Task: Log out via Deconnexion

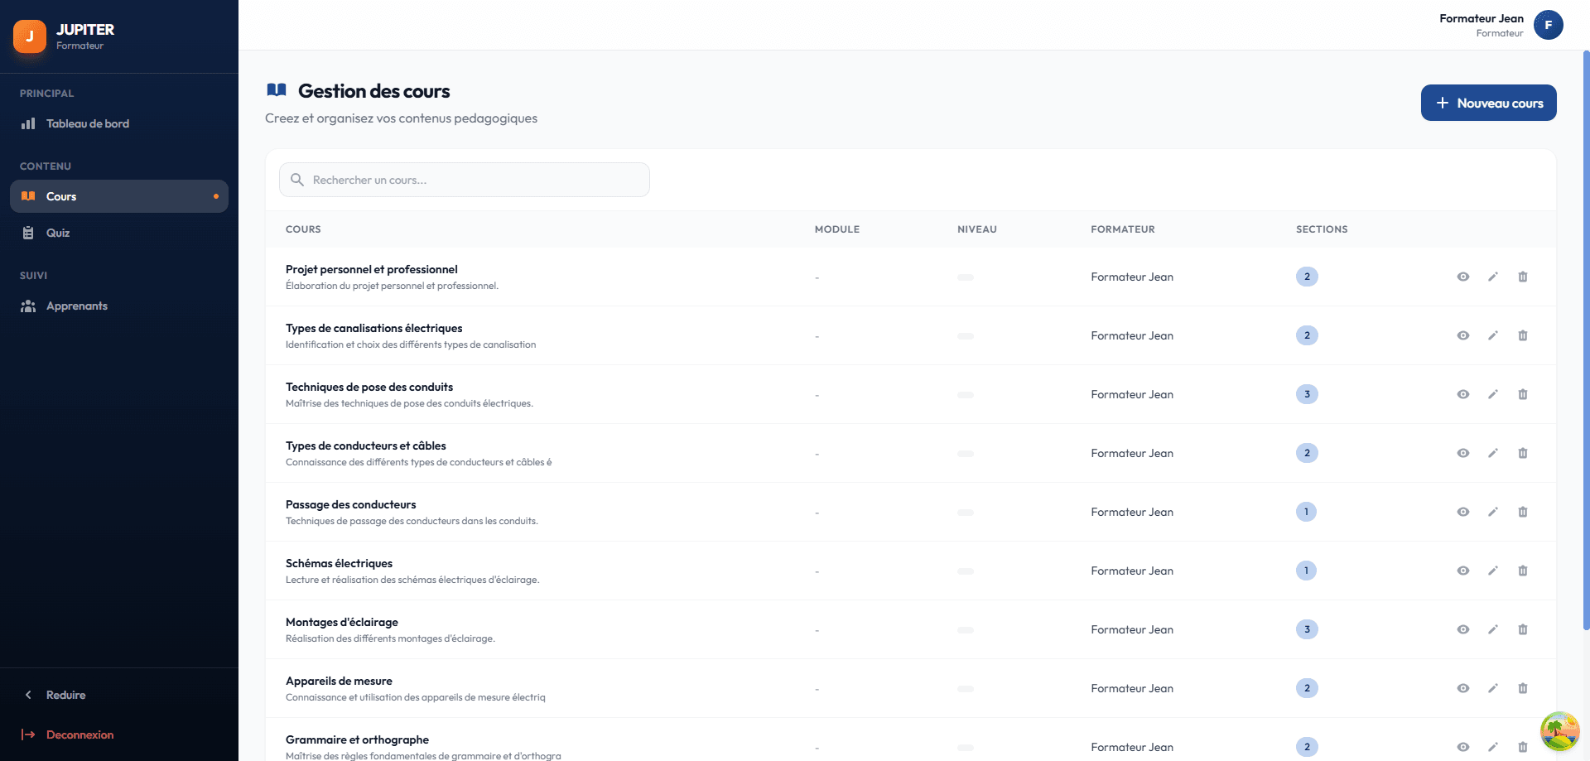Action: [119, 735]
